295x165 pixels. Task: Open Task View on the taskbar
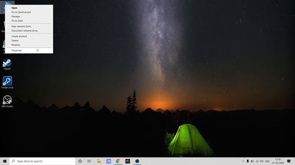(x=89, y=161)
